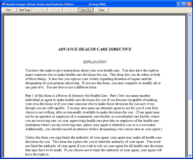Click the vertical scrollbar thumb

[x=190, y=59]
